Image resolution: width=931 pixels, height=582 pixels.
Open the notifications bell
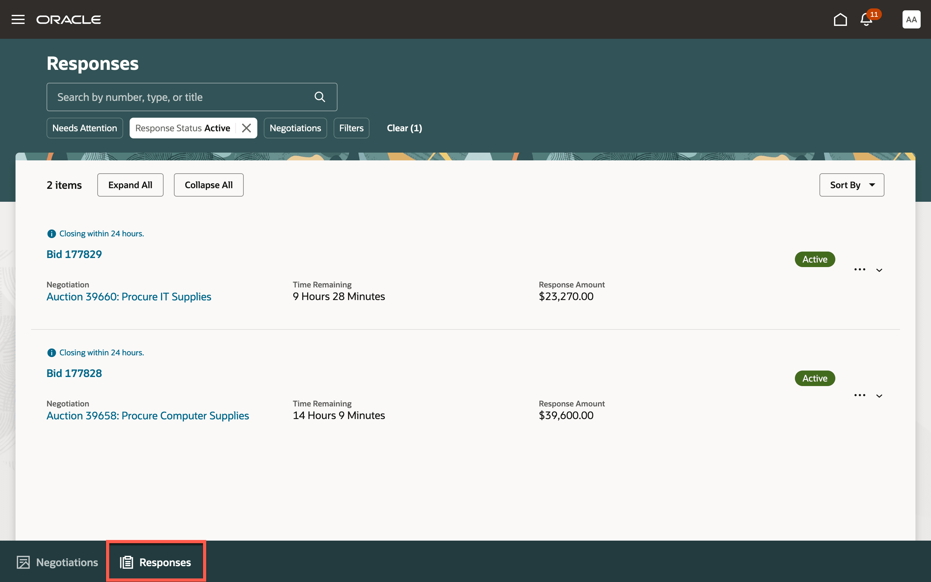[x=866, y=20]
